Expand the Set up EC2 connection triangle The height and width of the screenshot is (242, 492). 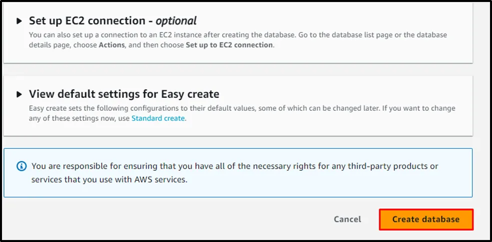tap(20, 21)
